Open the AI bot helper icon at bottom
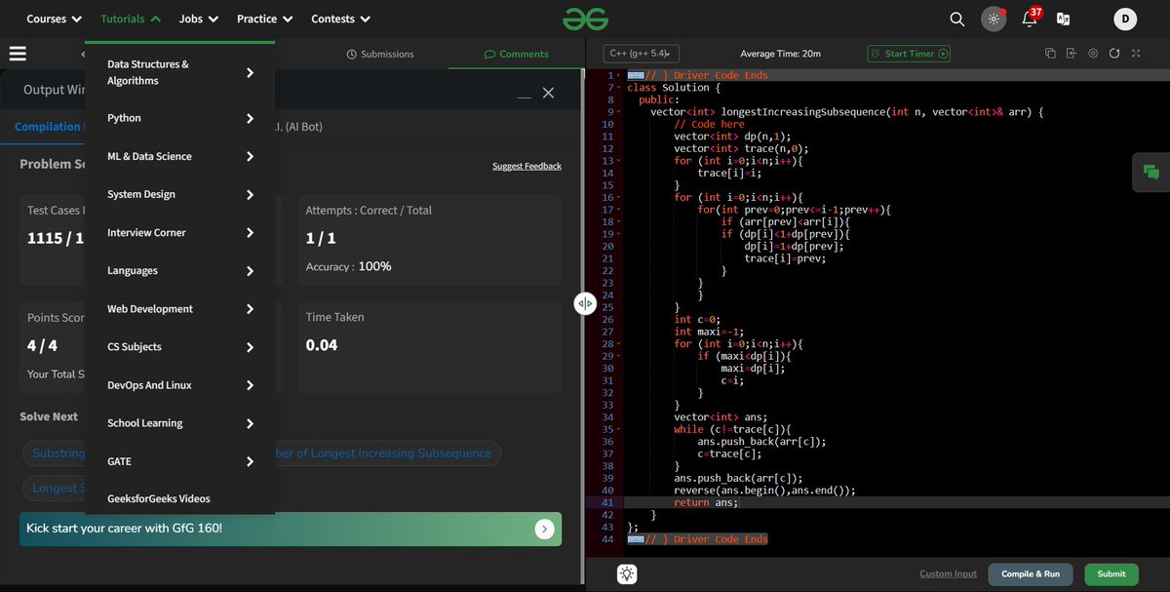 pos(627,573)
